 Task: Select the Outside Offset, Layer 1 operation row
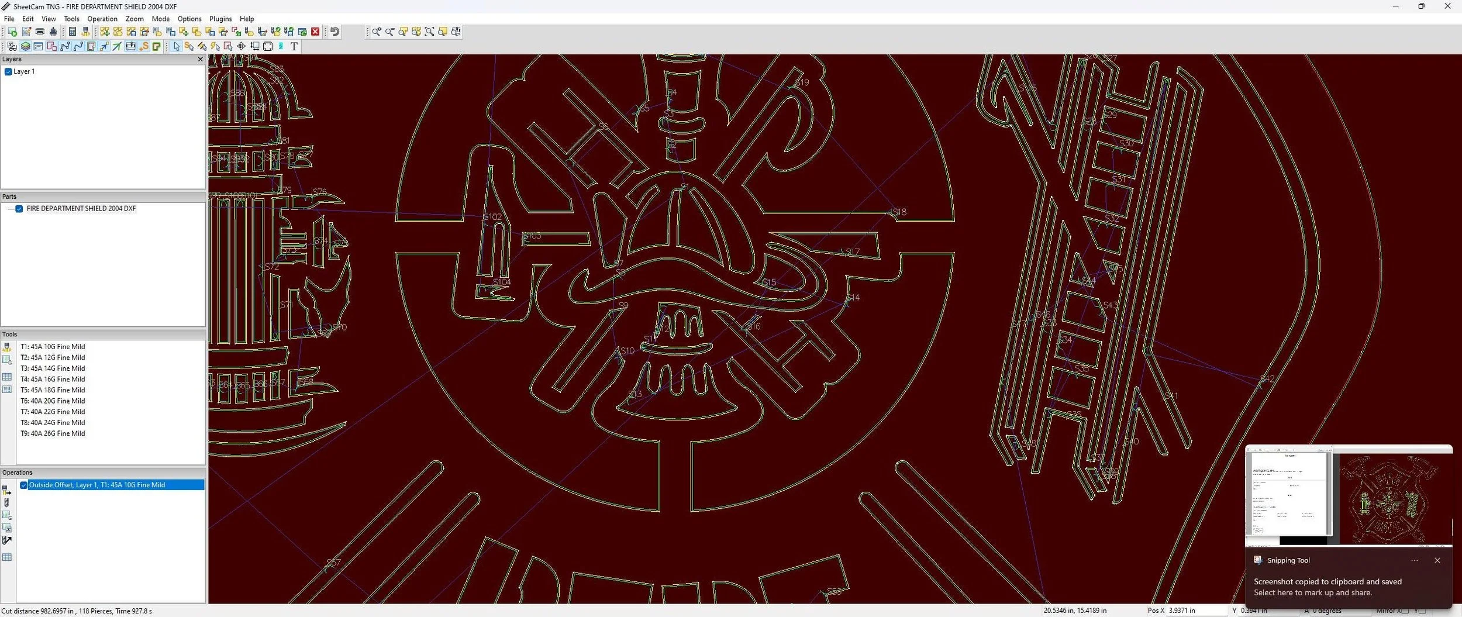116,485
